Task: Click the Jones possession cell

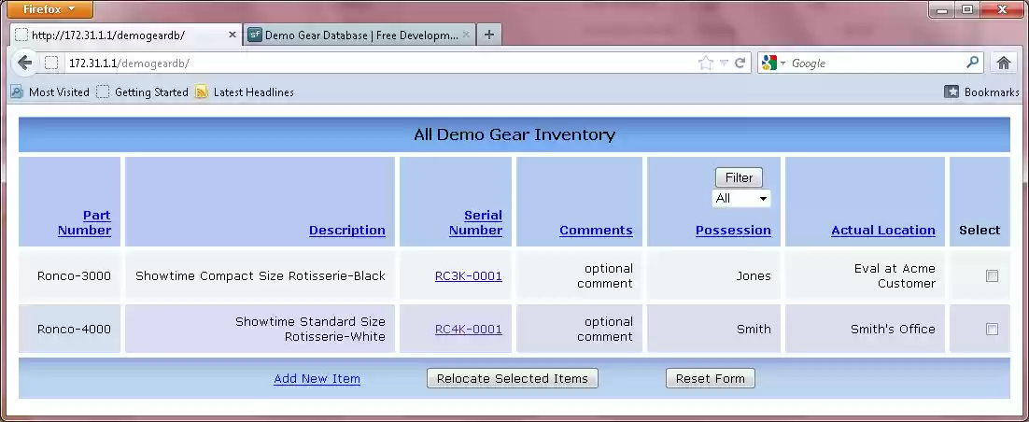Action: [714, 275]
